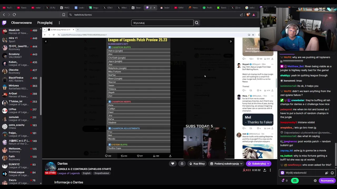Click views count icon under photo
The image size is (337, 189).
click(154, 156)
